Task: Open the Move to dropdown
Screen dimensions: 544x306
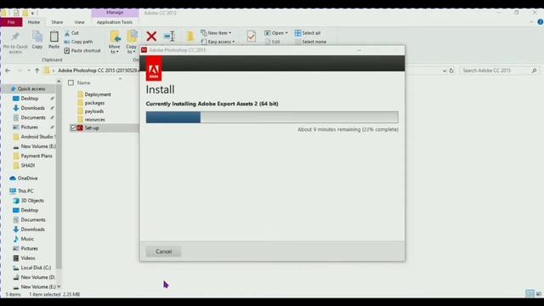Action: (x=115, y=42)
